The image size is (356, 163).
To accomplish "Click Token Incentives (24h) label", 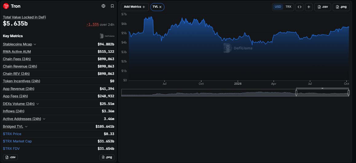I will coord(21,81).
